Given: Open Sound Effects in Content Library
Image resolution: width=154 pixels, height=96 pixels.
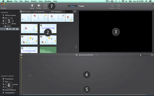Looking at the screenshot, I should [x=11, y=90].
